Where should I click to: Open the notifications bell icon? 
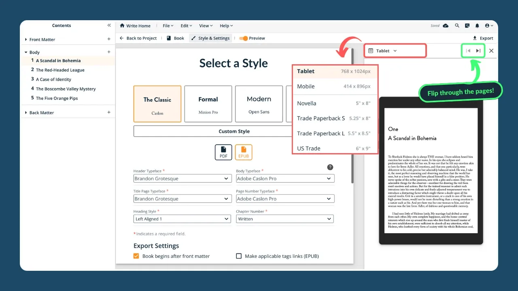[477, 25]
